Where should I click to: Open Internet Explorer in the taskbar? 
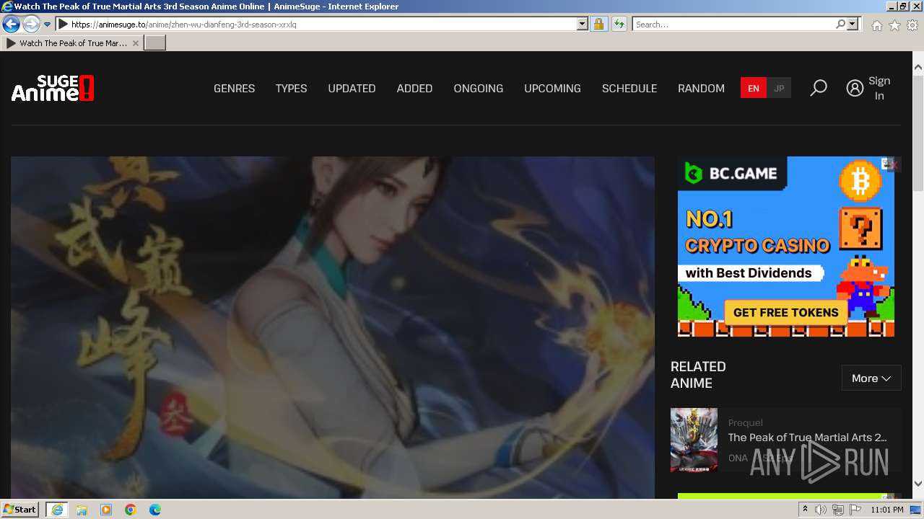pos(57,510)
